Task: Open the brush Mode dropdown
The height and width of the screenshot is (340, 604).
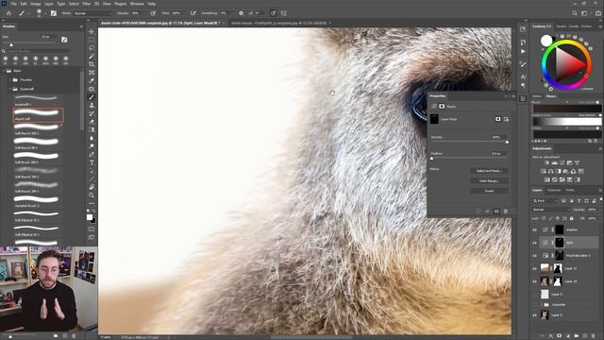Action: tap(92, 13)
